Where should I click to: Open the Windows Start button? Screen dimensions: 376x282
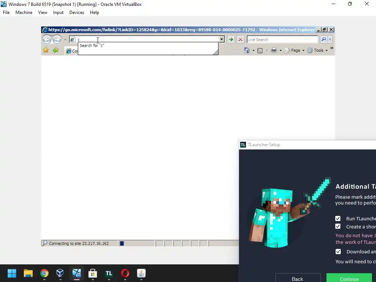(x=12, y=273)
